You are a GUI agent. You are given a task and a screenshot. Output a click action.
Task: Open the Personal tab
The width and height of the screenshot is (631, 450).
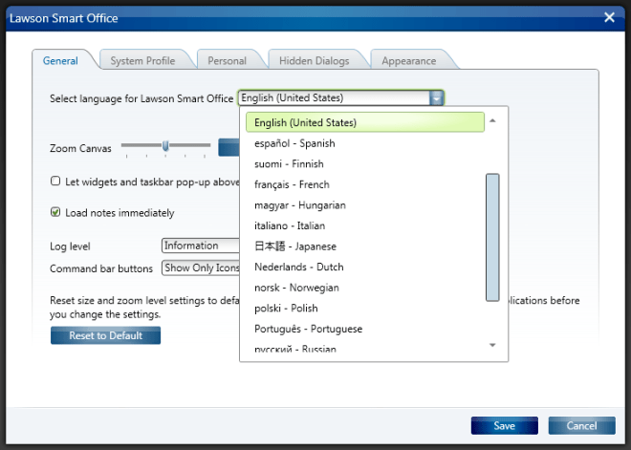(227, 61)
